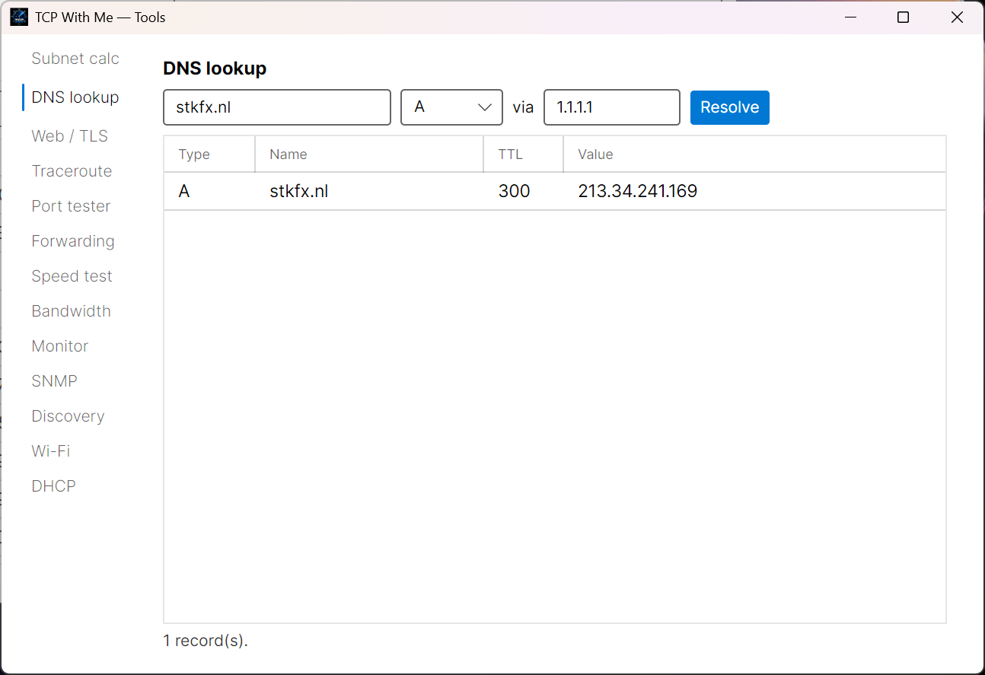Open the Subnet calc tool
The height and width of the screenshot is (675, 985).
pyautogui.click(x=75, y=59)
